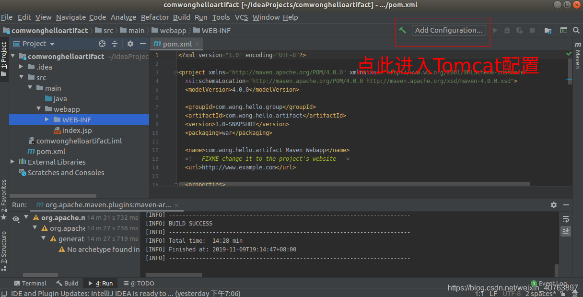The image size is (583, 297).
Task: Open the 2: Favorites side tab
Action: (x=4, y=199)
